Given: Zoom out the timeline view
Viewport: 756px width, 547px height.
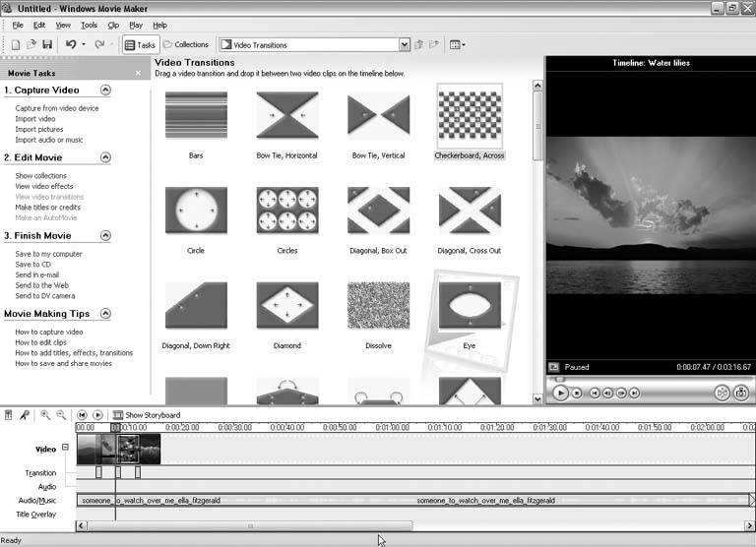Looking at the screenshot, I should (61, 415).
